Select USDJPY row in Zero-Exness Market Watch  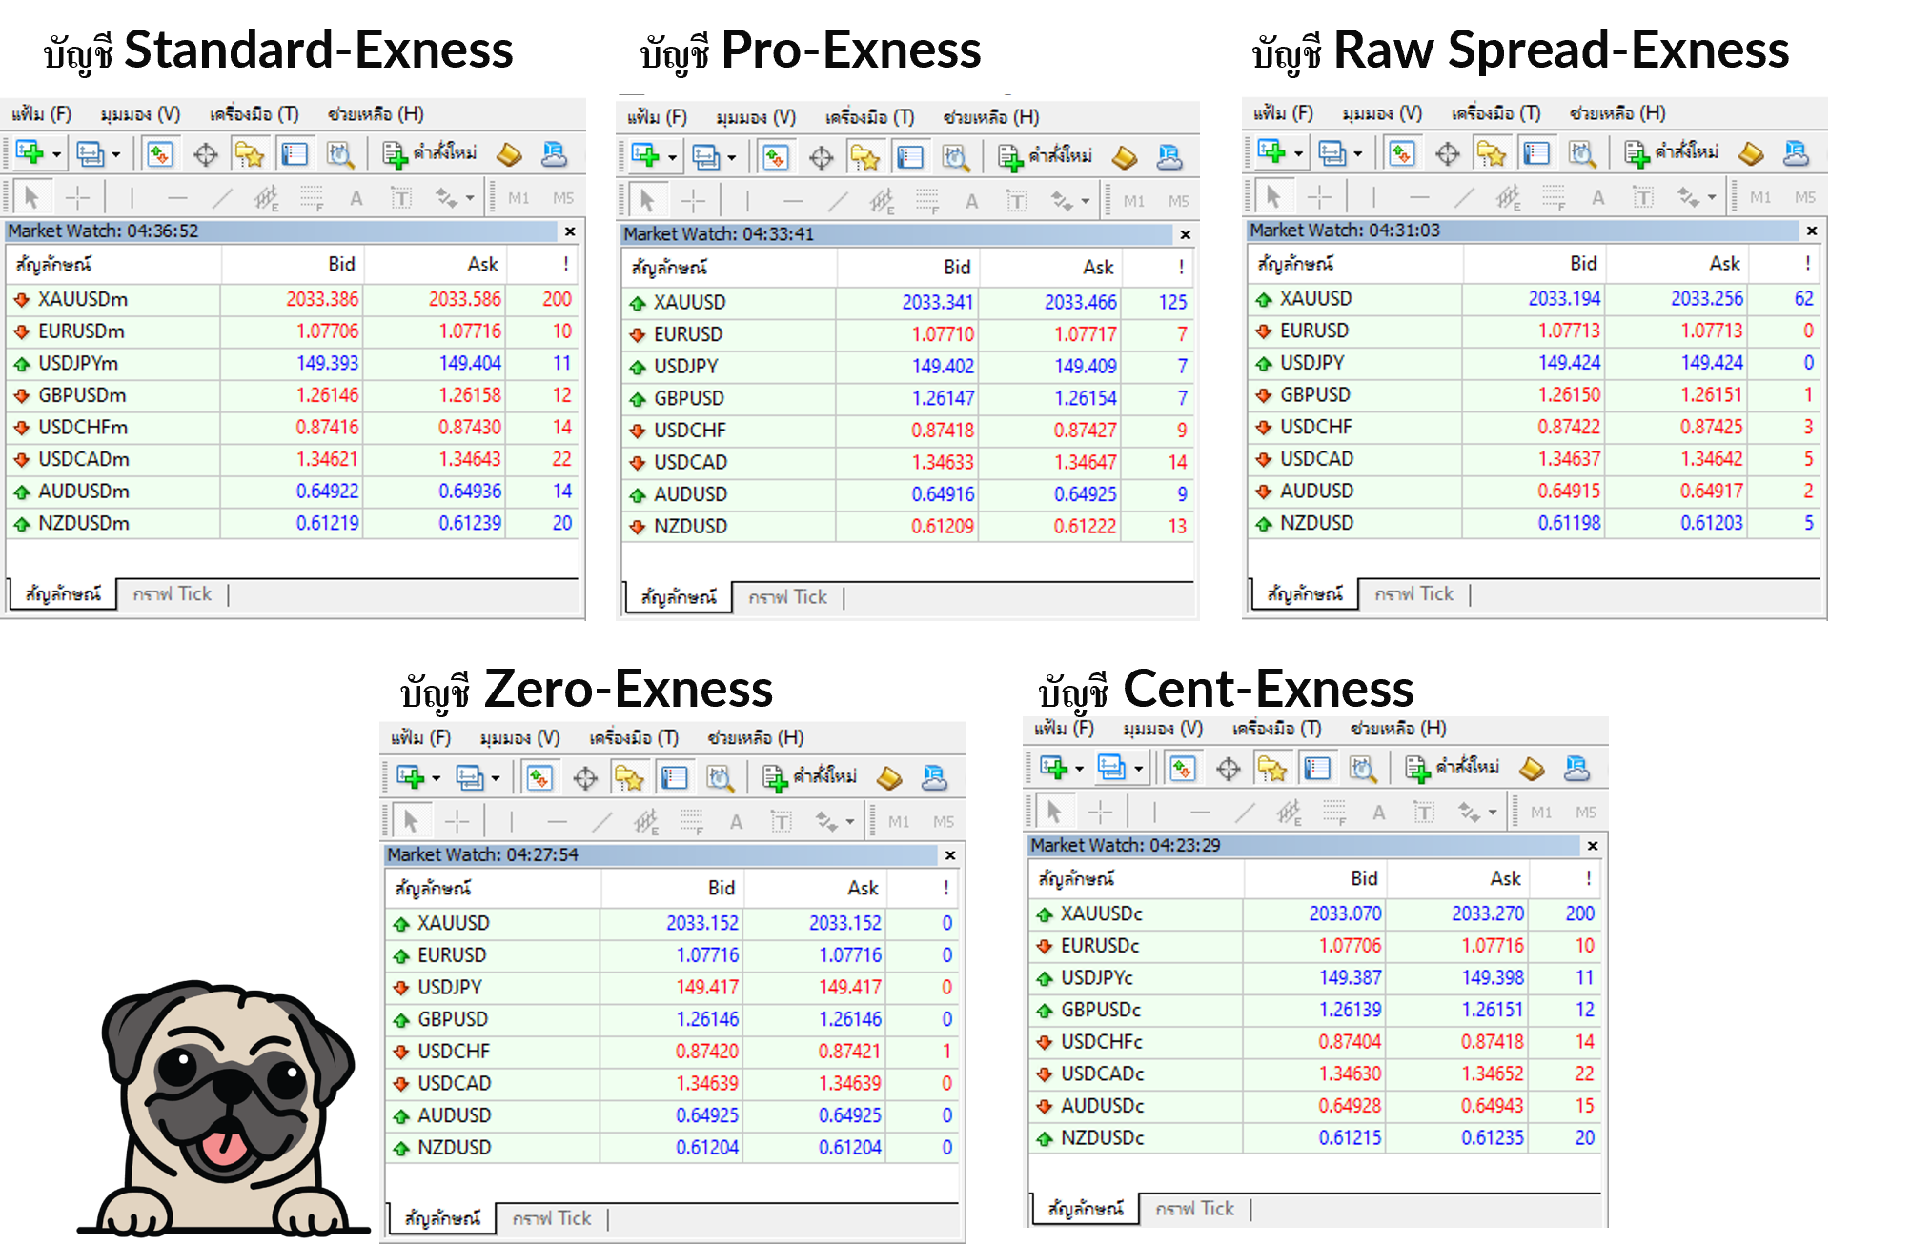(672, 987)
